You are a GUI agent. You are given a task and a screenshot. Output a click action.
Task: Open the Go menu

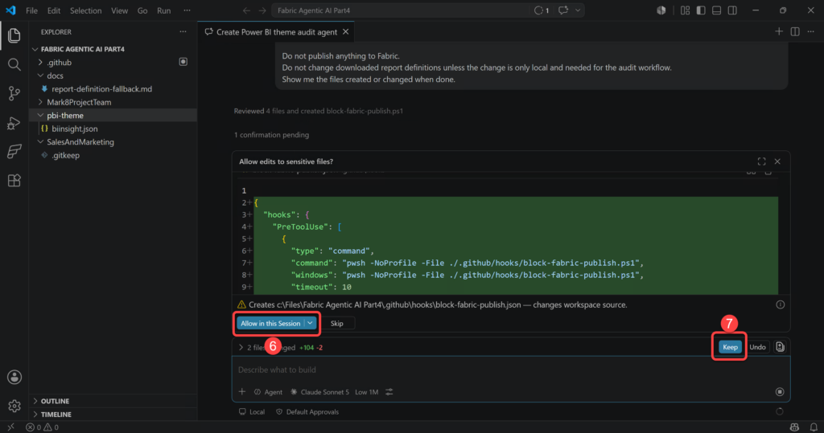142,10
